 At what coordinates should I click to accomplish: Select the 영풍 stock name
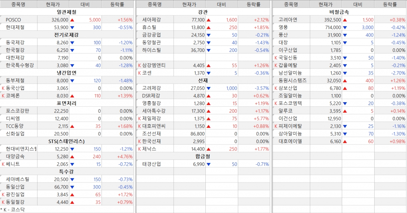point(283,27)
